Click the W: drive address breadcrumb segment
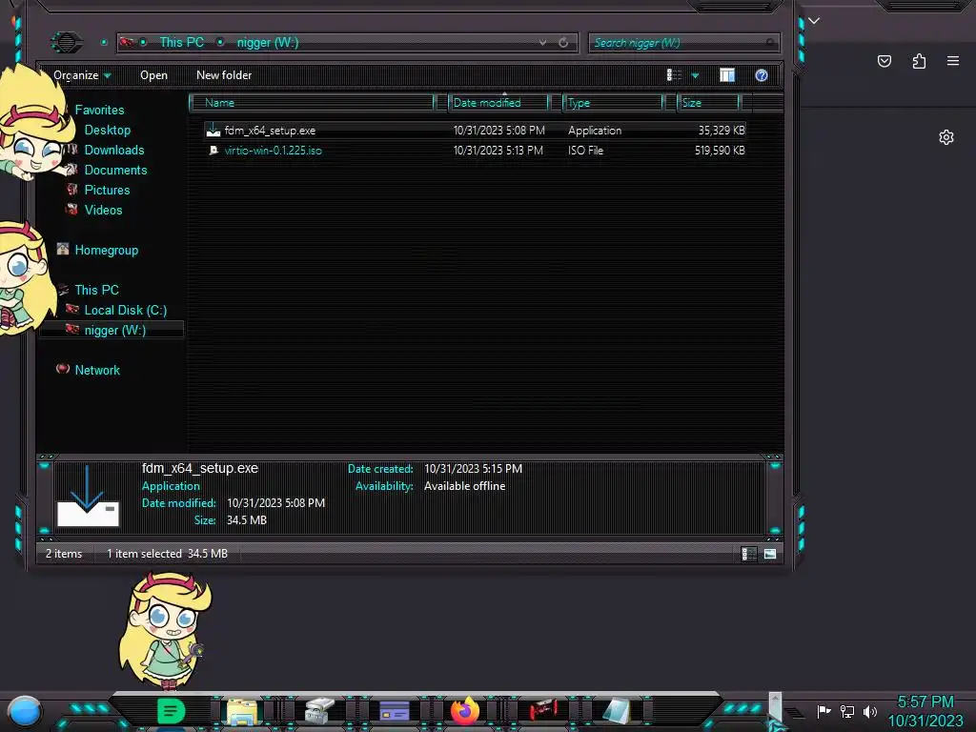 [x=268, y=42]
